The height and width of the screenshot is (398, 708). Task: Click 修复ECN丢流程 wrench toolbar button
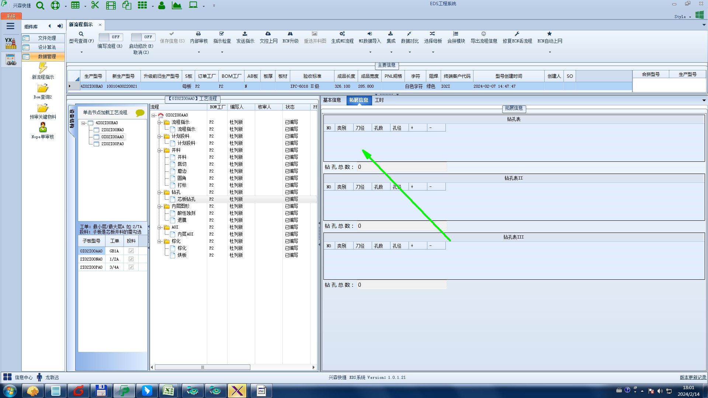(x=517, y=37)
